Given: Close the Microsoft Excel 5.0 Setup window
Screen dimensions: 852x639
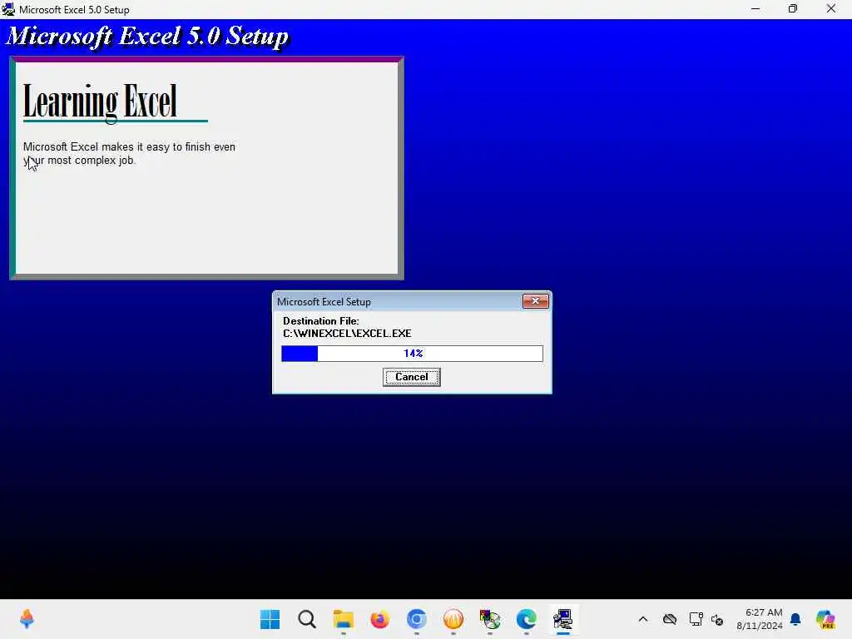Looking at the screenshot, I should coord(831,9).
